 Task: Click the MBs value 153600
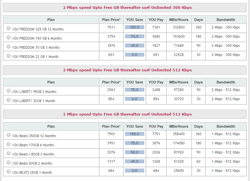click(179, 36)
